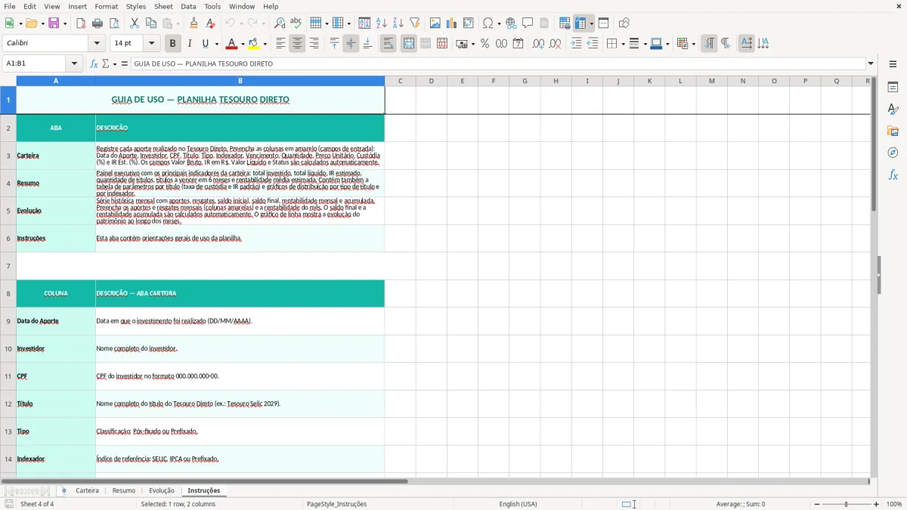Click the 100% zoom level
Viewport: 907px width, 510px height.
[x=894, y=504]
